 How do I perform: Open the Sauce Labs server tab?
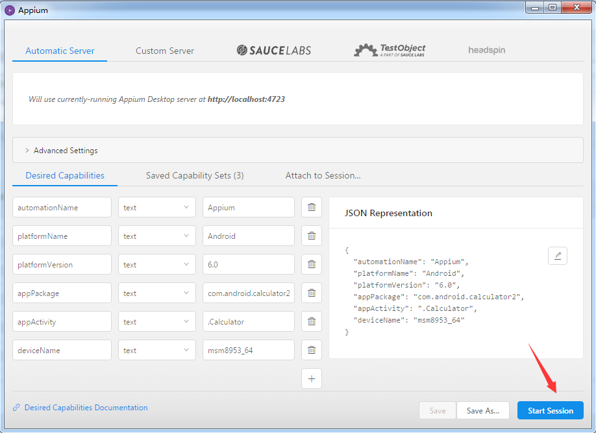[274, 50]
